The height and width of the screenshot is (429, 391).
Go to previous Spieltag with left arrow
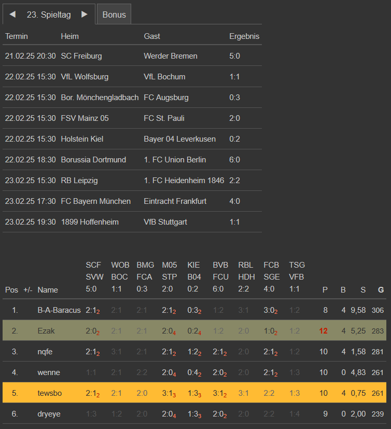point(12,15)
